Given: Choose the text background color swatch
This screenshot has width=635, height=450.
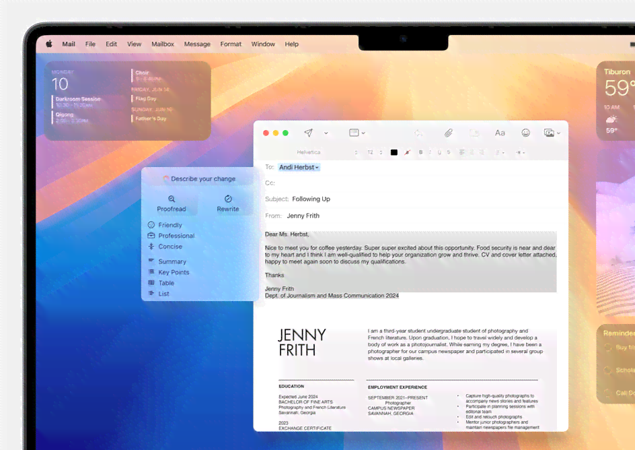Looking at the screenshot, I should pos(408,152).
